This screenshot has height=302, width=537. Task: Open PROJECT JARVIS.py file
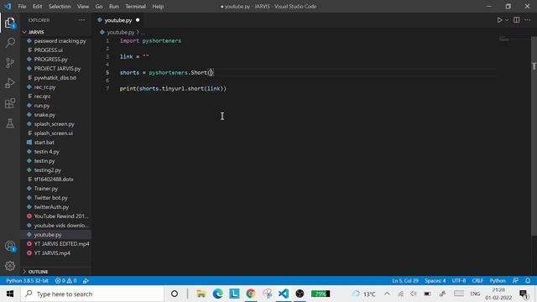(57, 69)
